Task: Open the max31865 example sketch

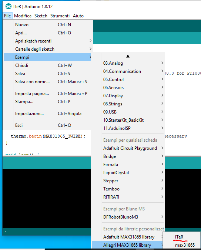Action: point(181,245)
